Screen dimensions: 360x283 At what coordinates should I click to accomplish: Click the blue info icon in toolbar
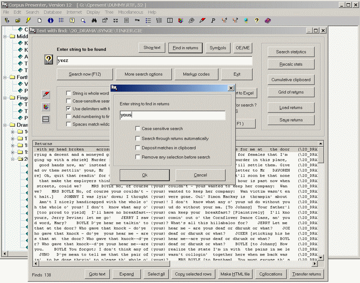point(50,21)
